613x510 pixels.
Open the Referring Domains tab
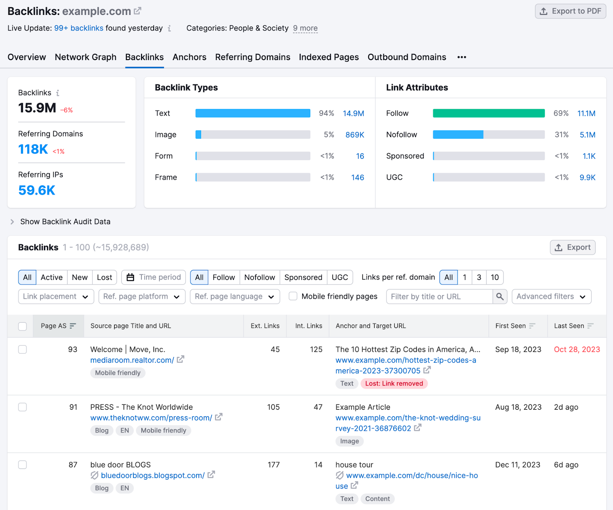[x=252, y=57]
